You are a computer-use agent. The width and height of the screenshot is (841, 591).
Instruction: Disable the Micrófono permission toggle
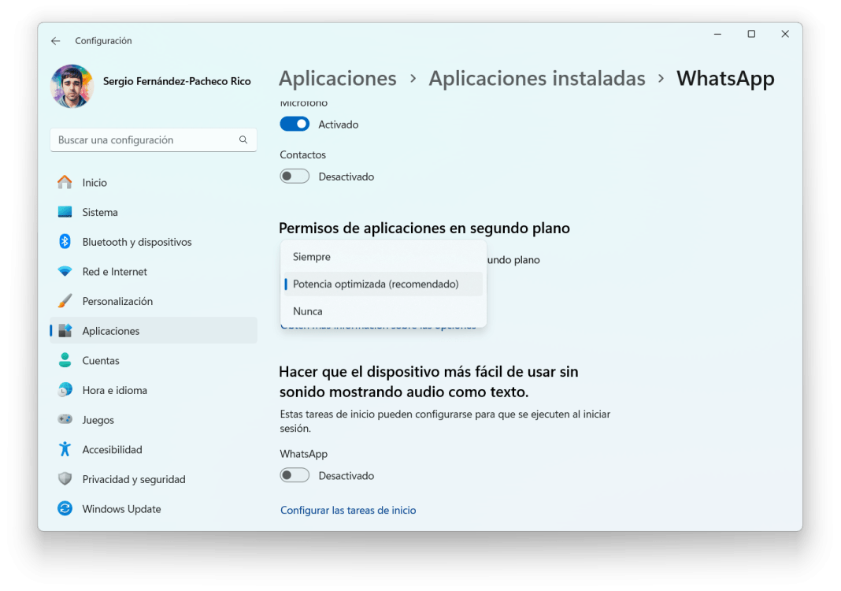294,124
